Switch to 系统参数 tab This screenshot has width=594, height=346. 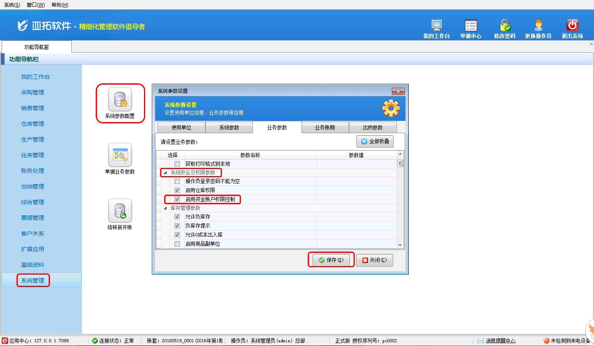click(x=229, y=128)
